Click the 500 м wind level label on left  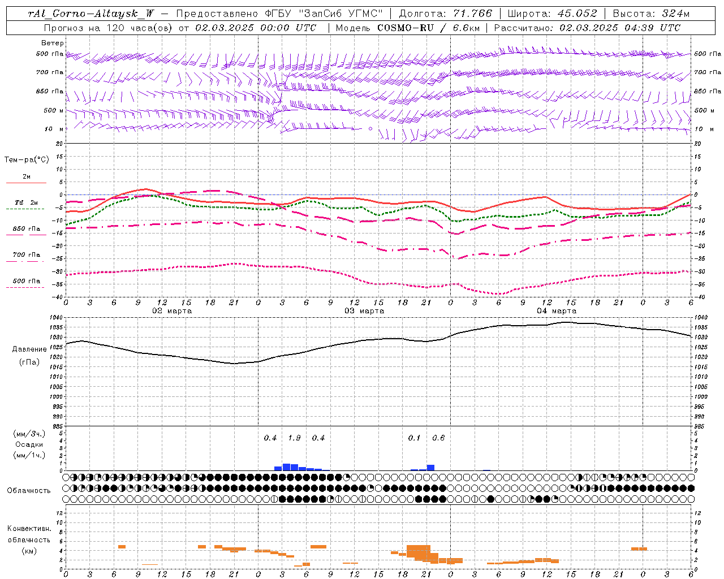click(54, 110)
